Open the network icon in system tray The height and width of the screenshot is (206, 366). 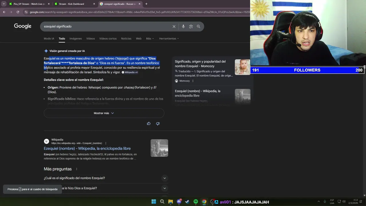tap(339, 201)
